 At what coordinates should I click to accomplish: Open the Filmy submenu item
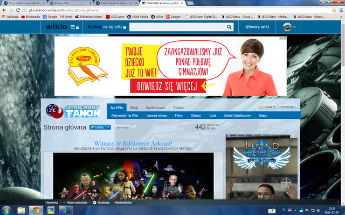[178, 116]
